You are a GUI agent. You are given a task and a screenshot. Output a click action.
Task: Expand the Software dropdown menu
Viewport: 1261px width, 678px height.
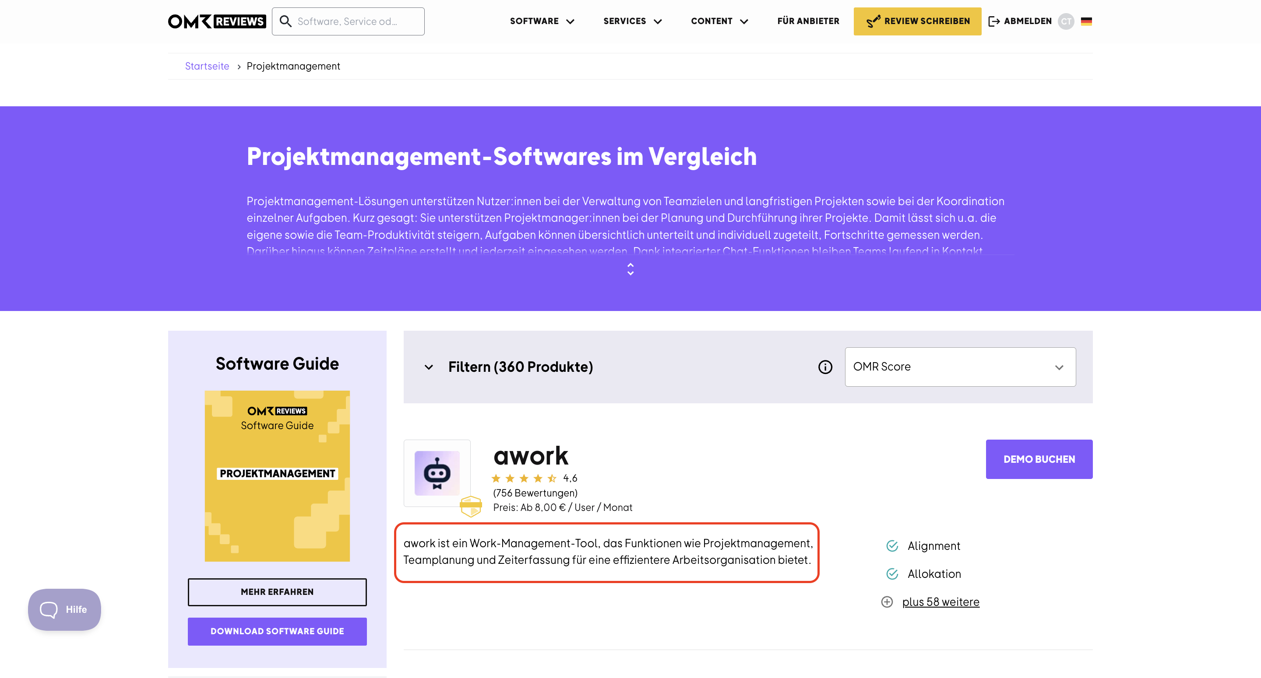pyautogui.click(x=542, y=21)
